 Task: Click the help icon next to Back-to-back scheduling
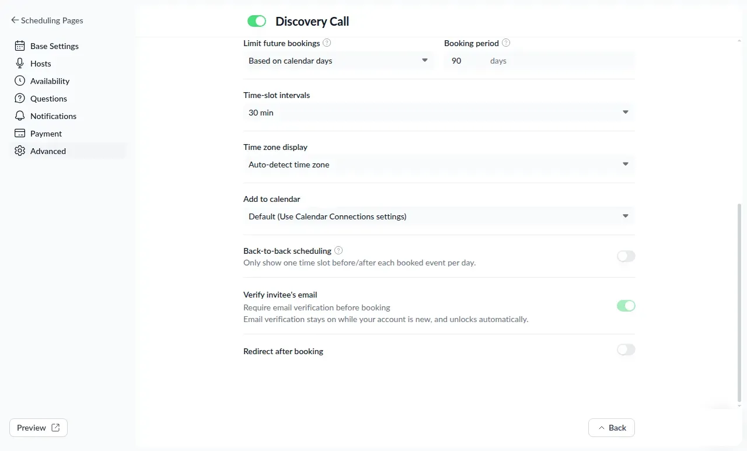(x=338, y=251)
